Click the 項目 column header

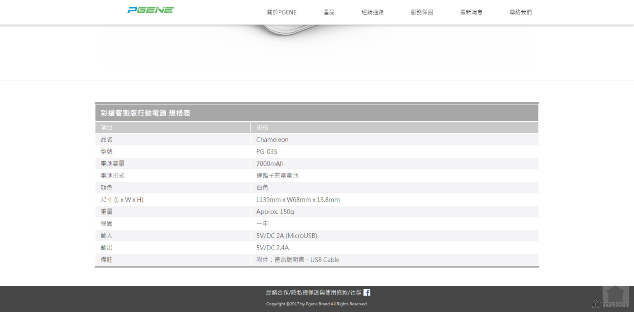pyautogui.click(x=106, y=128)
